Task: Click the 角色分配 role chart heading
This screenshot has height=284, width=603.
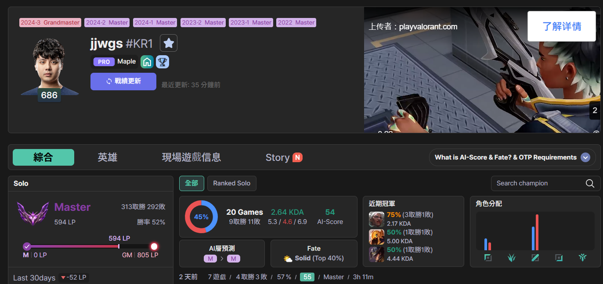Action: [489, 204]
